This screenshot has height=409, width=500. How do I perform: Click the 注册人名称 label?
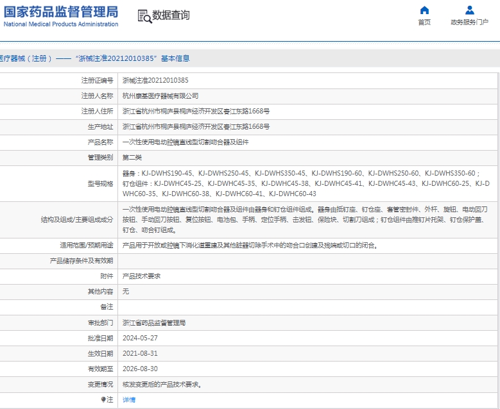[x=98, y=96]
